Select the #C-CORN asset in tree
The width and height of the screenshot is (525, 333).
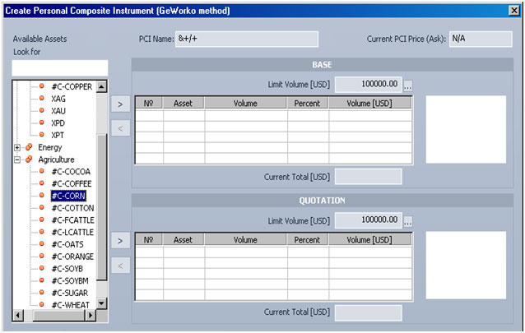(67, 196)
